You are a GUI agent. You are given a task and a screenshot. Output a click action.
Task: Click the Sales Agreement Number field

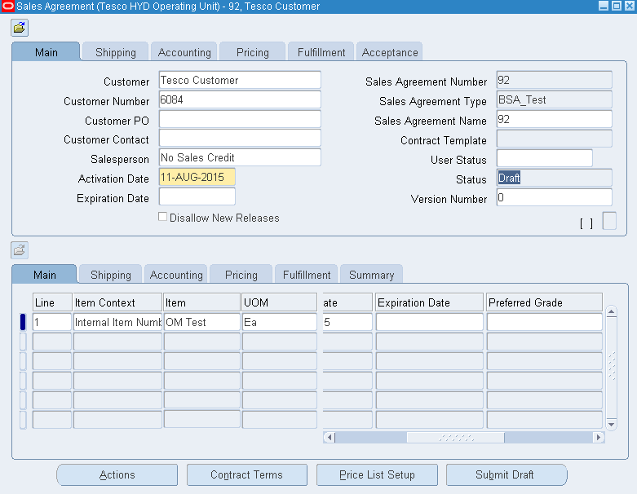[554, 80]
